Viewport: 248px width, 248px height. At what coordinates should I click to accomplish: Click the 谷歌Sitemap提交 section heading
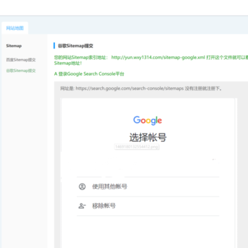click(x=76, y=46)
